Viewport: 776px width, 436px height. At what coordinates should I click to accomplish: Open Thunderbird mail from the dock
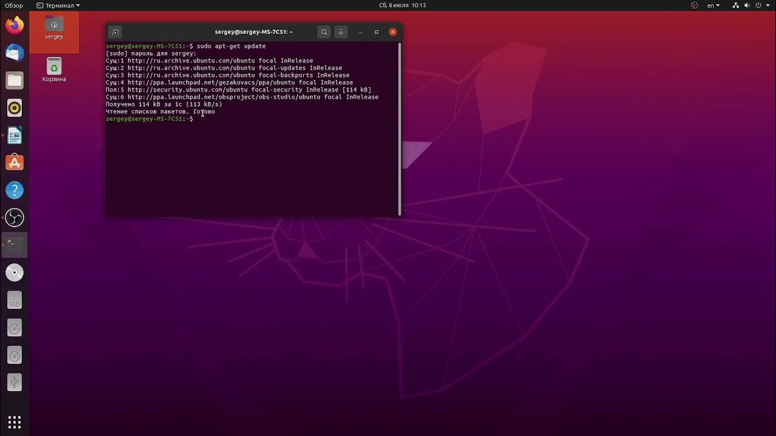click(x=15, y=53)
